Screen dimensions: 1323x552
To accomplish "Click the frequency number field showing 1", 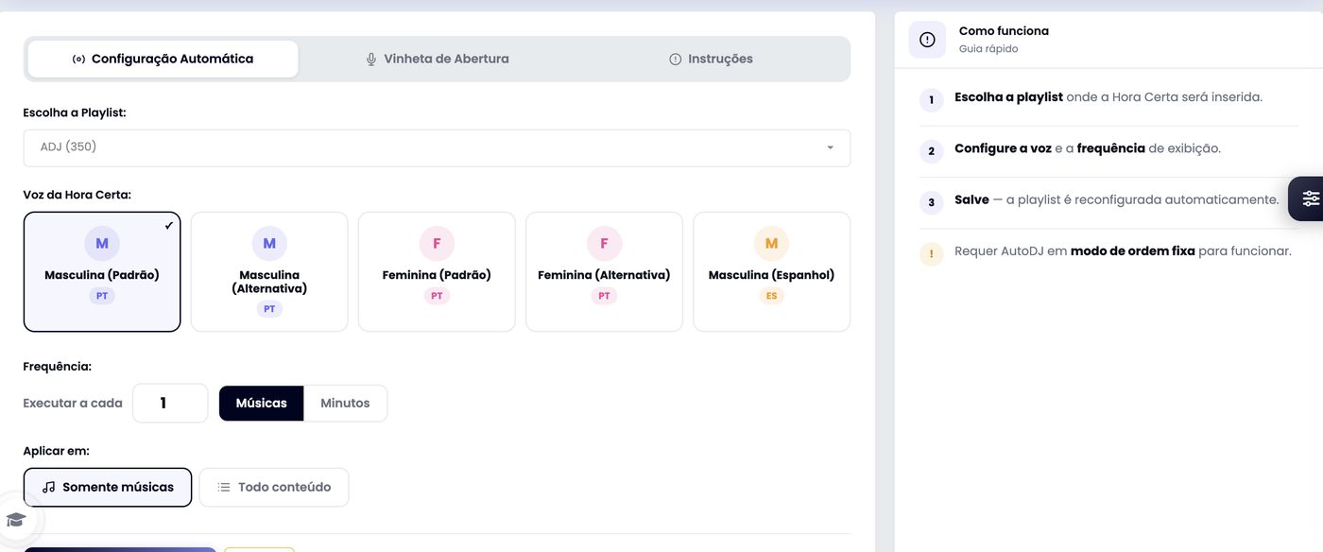I will (170, 403).
